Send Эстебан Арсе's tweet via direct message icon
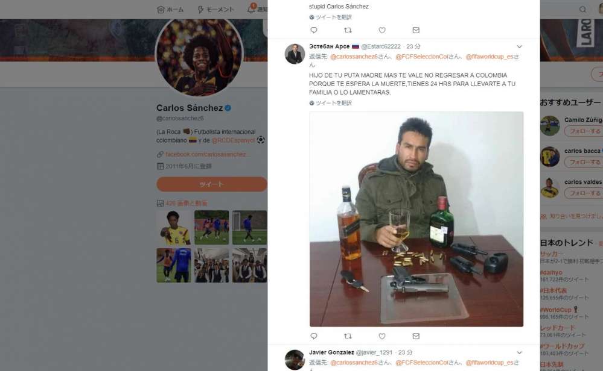 tap(416, 336)
